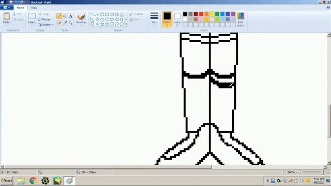Select the Fill with color bucket tool

[65, 16]
